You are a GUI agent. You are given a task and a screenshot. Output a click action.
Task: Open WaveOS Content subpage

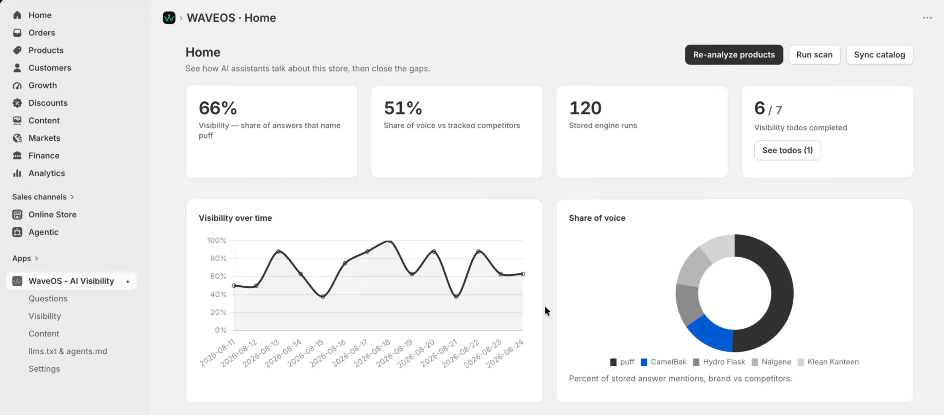[x=44, y=334]
